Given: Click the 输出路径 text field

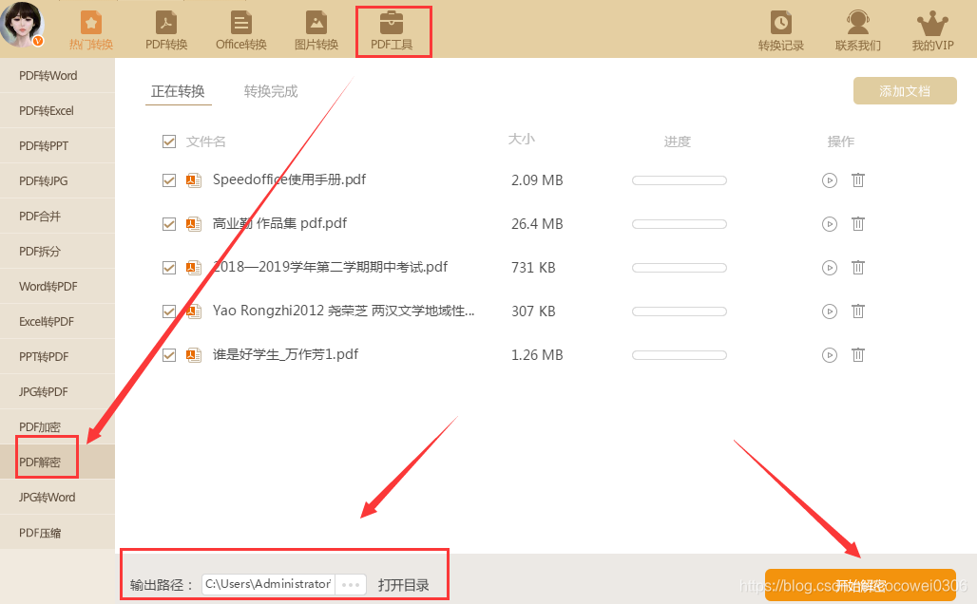Looking at the screenshot, I should (269, 585).
